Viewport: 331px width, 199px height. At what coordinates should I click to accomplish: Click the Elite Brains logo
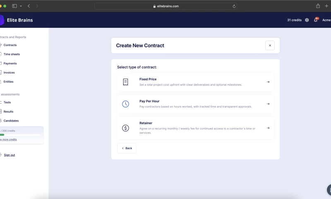pos(17,20)
